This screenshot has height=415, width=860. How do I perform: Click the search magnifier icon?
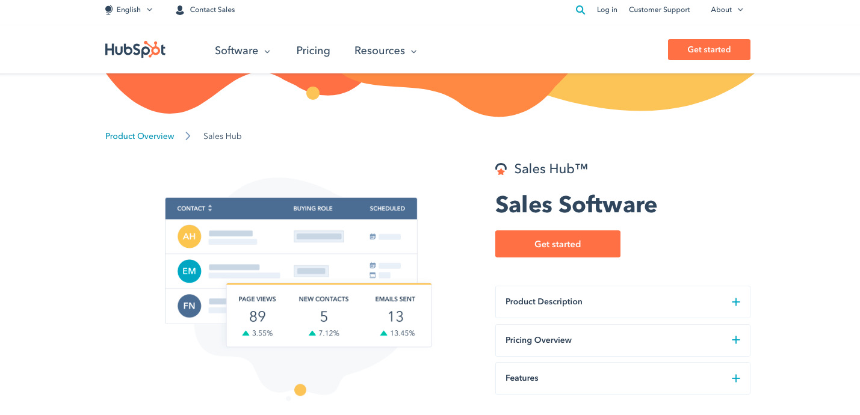pyautogui.click(x=580, y=10)
